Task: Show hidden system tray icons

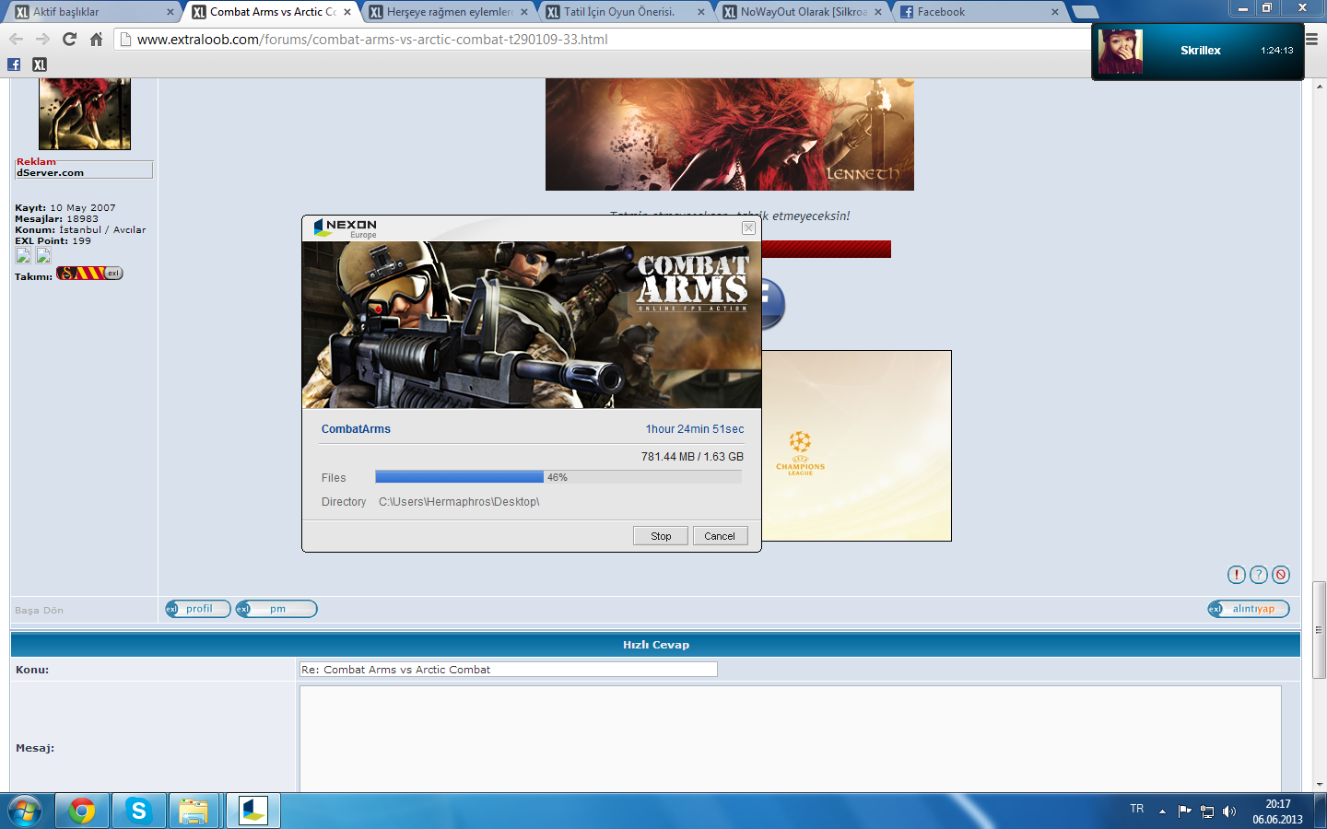Action: click(1162, 811)
